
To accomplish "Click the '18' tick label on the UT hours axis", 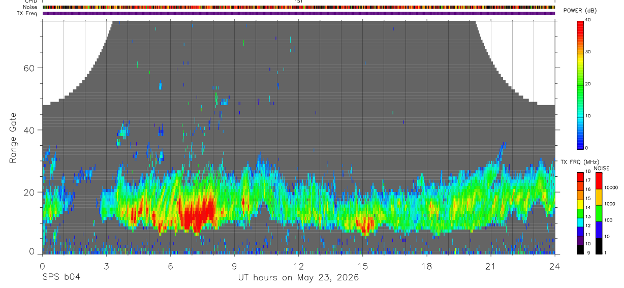I will tap(427, 266).
